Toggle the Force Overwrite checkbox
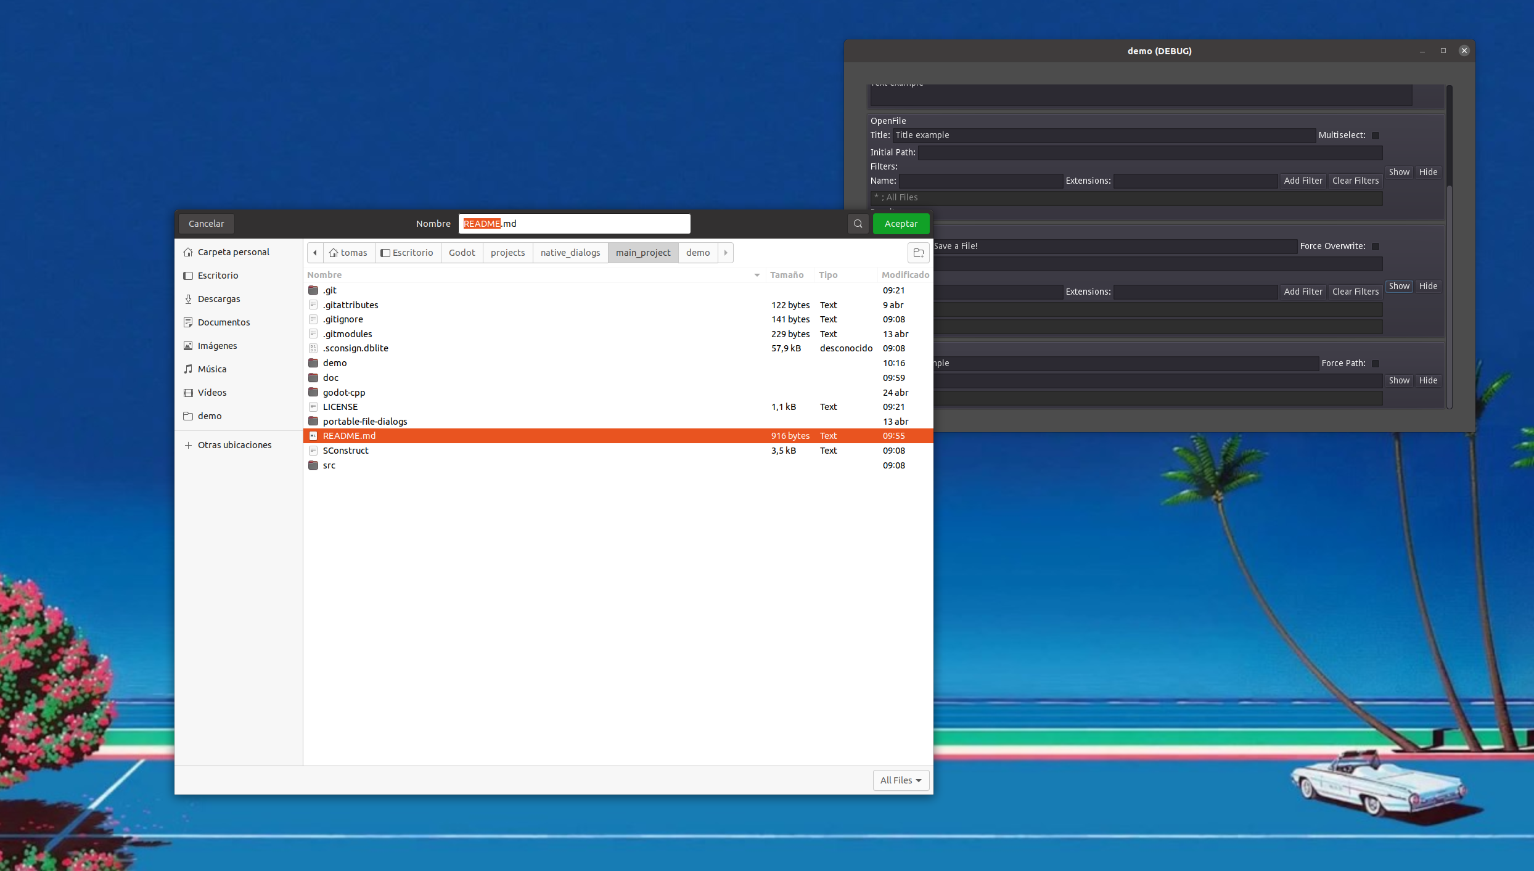This screenshot has height=871, width=1534. click(1376, 247)
